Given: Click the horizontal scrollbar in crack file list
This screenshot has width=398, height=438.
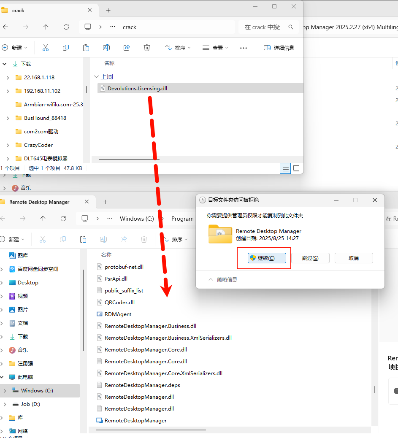Looking at the screenshot, I should [x=129, y=159].
